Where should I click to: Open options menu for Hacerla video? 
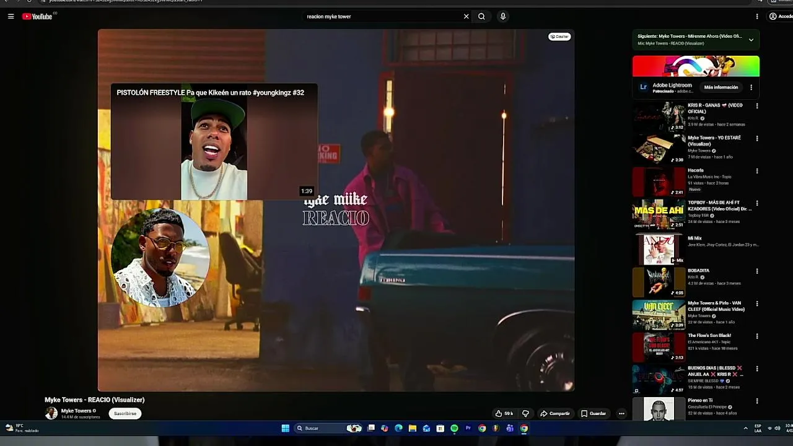pos(757,171)
